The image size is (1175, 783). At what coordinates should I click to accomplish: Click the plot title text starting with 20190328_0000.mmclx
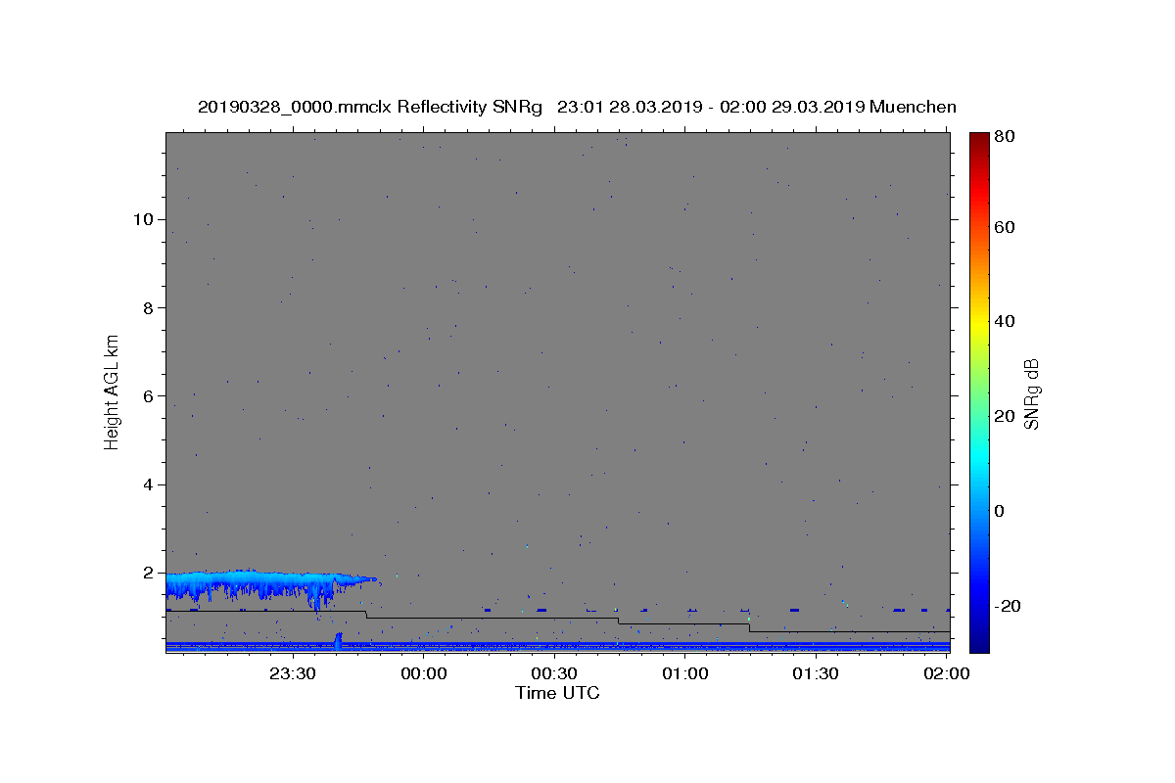[577, 107]
